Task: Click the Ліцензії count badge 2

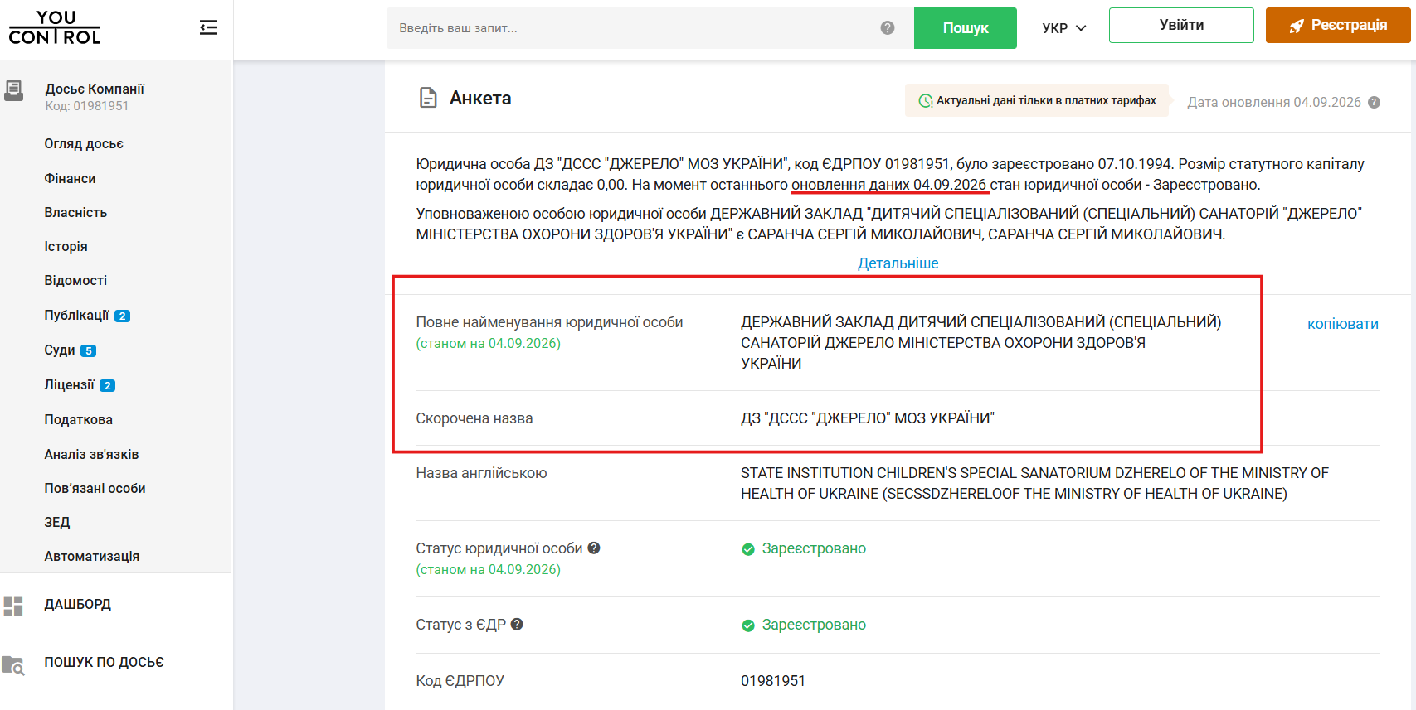Action: [x=107, y=385]
